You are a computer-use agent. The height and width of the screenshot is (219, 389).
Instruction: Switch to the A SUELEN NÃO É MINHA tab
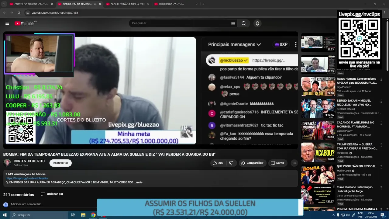click(127, 4)
